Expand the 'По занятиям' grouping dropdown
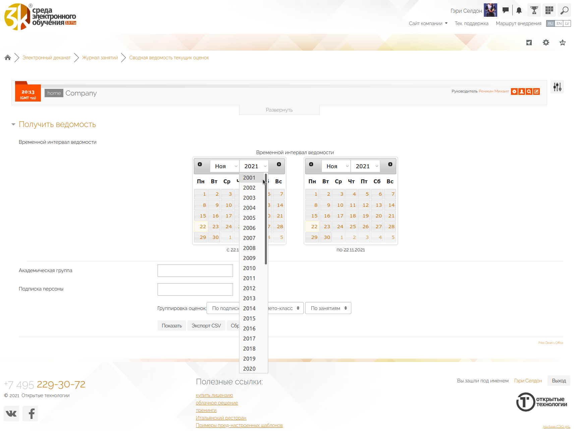The width and height of the screenshot is (574, 431). 328,308
